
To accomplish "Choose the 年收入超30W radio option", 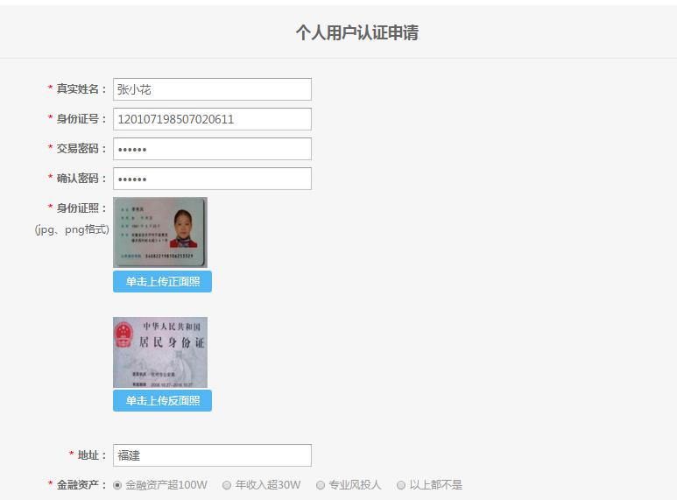I will (227, 485).
